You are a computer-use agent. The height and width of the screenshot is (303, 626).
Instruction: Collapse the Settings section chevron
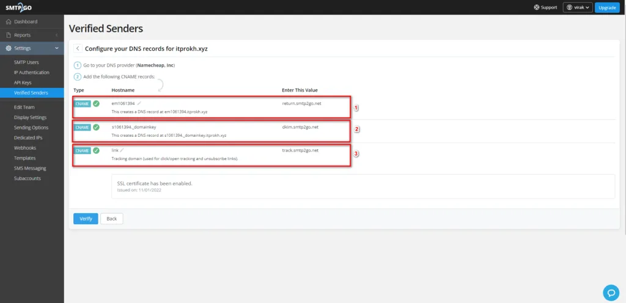point(57,48)
